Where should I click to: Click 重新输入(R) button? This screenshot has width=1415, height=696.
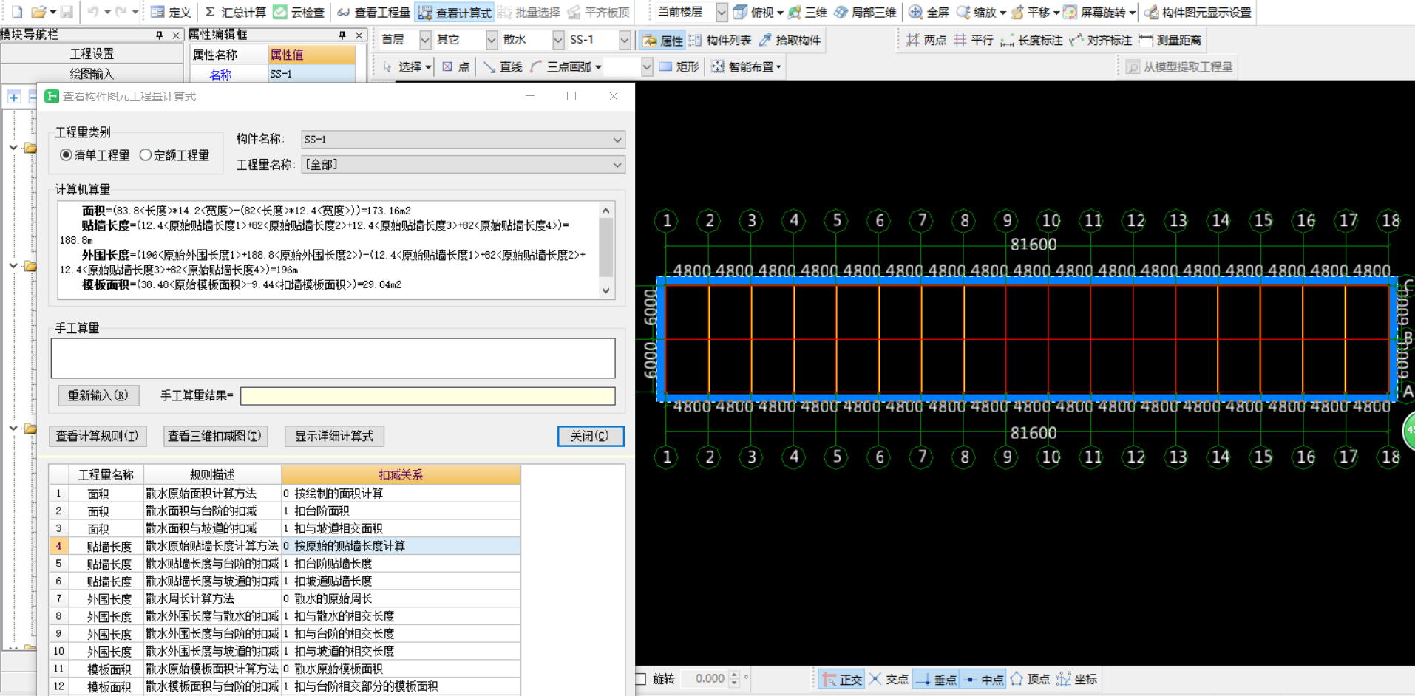tap(98, 395)
